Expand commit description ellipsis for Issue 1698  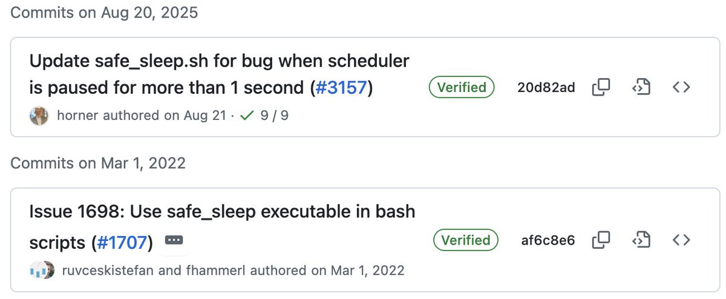pos(174,240)
